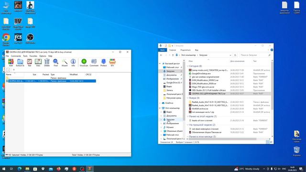Screen dimensions: 306x172
Task: Select Музыка in Explorer navigation tree
Action: click(x=170, y=127)
